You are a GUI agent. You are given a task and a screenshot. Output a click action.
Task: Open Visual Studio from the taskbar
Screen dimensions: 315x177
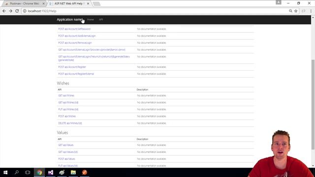point(51,173)
